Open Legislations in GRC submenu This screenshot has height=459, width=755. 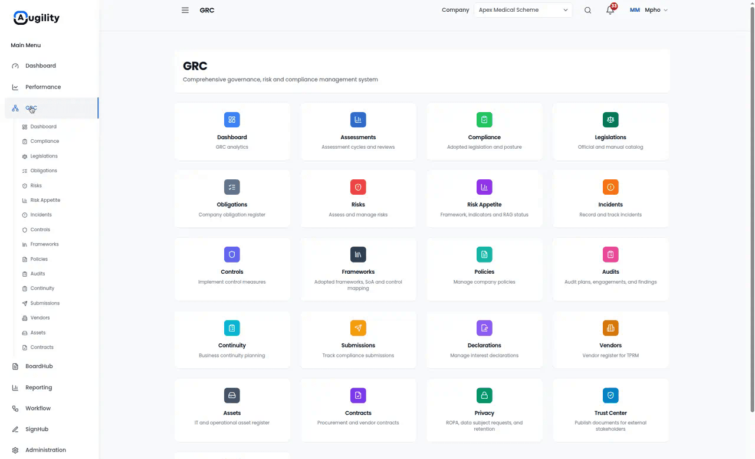pos(44,156)
